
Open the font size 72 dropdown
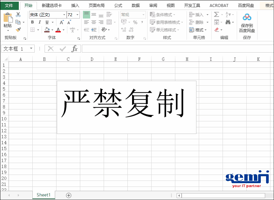click(77, 15)
